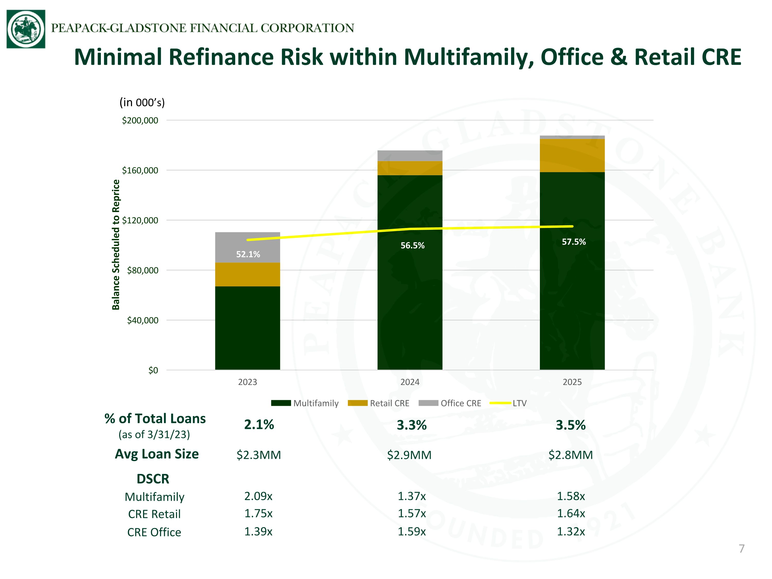Click the 1.32x CRE Office value
Viewport: 772px width, 579px height.
pyautogui.click(x=571, y=532)
